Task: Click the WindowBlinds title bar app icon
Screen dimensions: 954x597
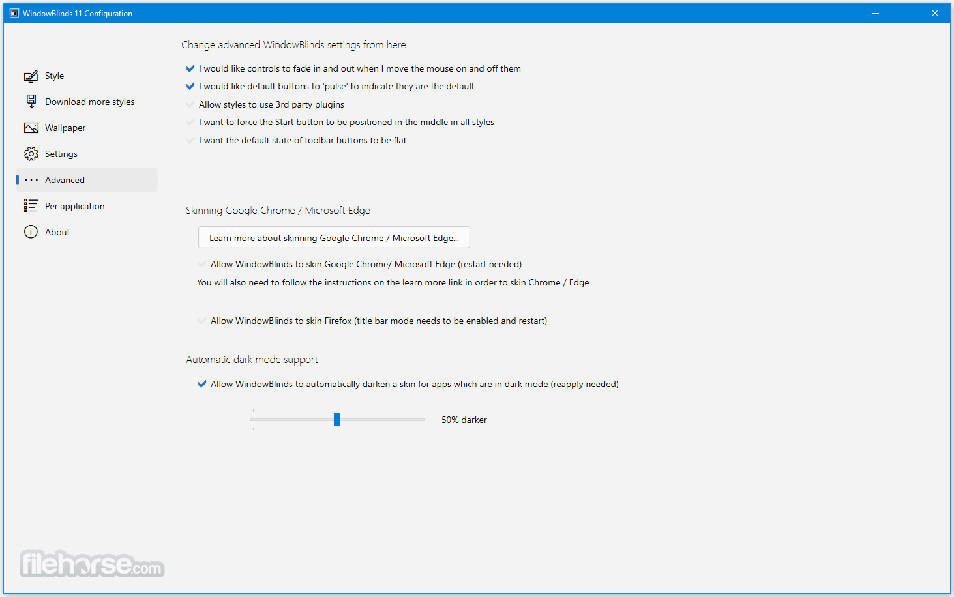Action: [x=14, y=13]
